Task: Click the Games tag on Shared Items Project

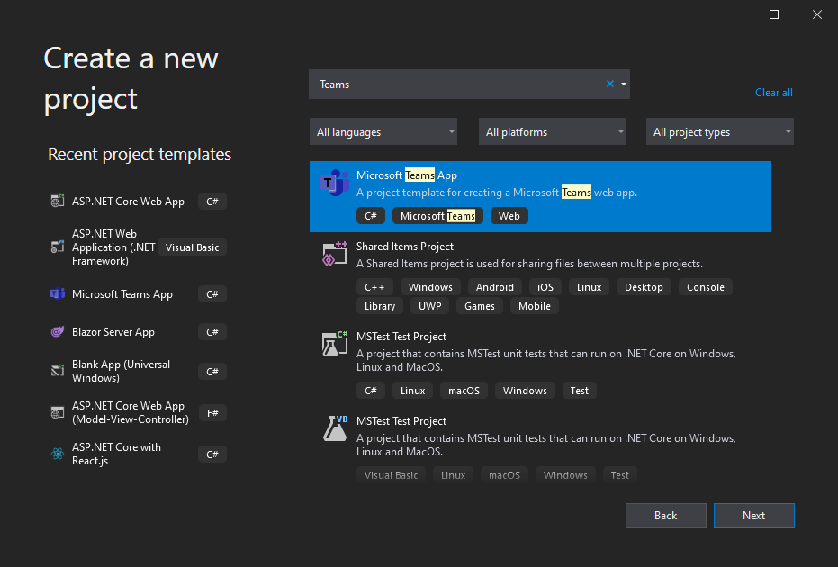Action: 480,306
